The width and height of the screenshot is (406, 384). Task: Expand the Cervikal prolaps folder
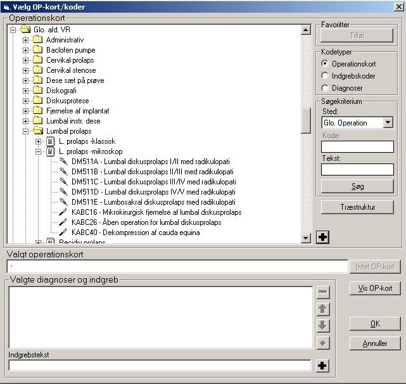(x=25, y=60)
